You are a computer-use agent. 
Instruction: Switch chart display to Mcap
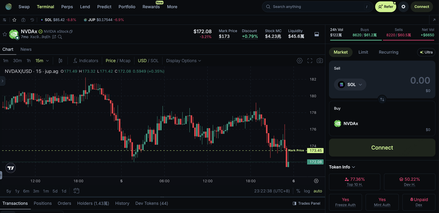pos(125,61)
